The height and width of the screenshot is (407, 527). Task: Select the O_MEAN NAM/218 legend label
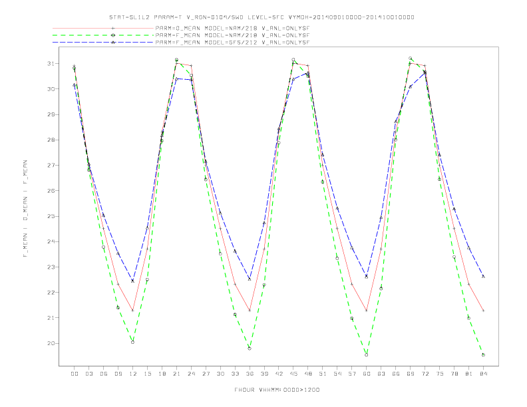[x=232, y=28]
